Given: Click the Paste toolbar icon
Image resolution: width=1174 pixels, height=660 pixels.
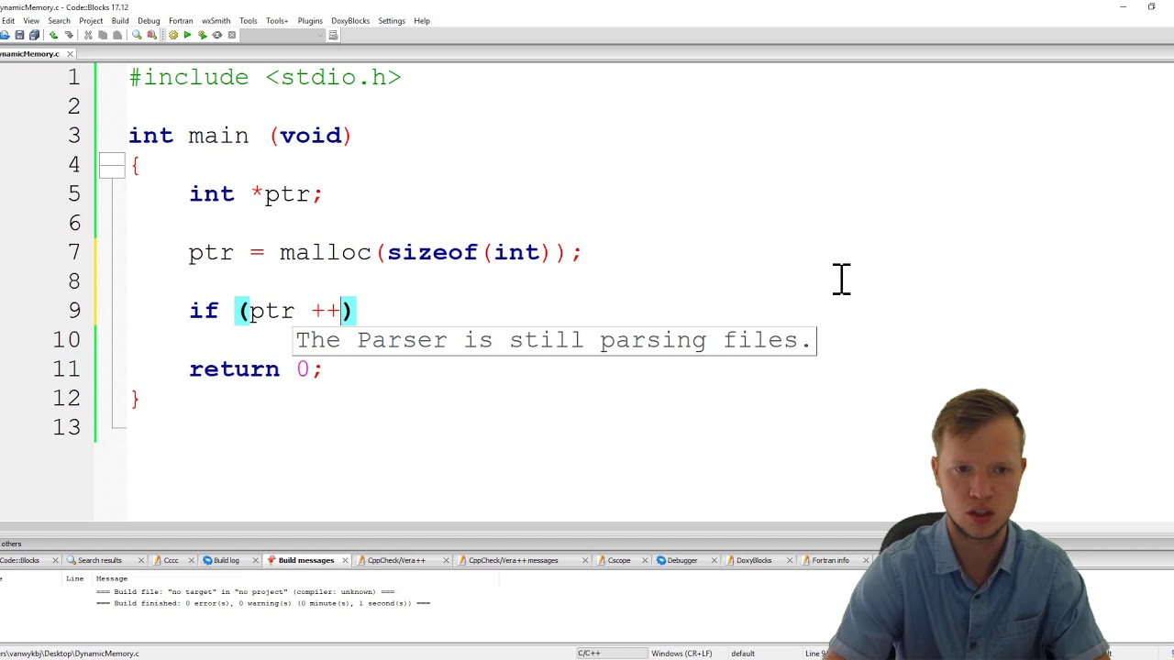Looking at the screenshot, I should point(117,35).
